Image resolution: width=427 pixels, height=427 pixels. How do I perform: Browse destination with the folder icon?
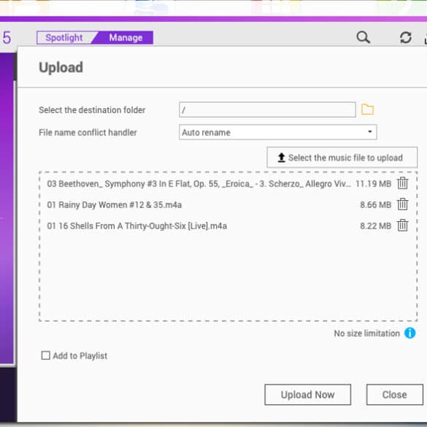point(367,109)
